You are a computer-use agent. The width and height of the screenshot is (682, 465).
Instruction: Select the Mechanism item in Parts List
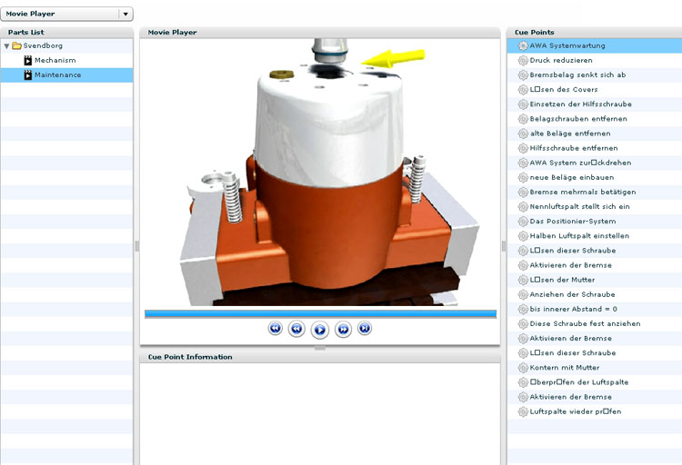(x=55, y=60)
